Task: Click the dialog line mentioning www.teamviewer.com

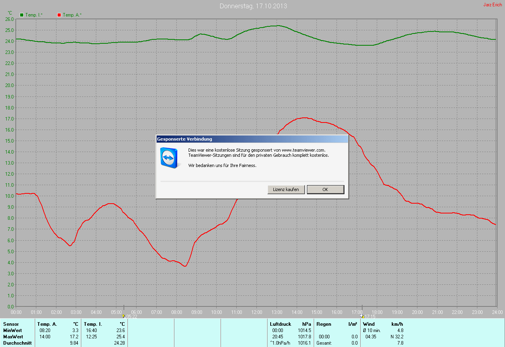Action: [x=257, y=150]
